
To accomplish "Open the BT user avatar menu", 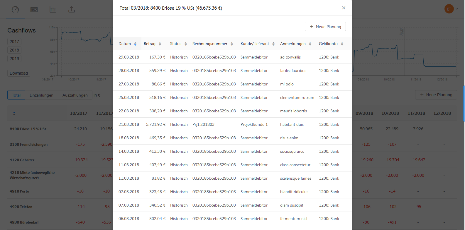I will [449, 9].
